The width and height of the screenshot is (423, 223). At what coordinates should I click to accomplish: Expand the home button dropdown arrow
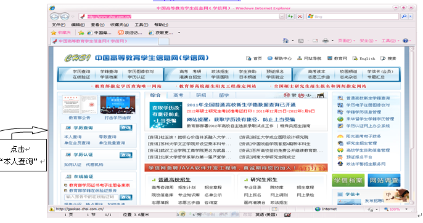[293, 41]
